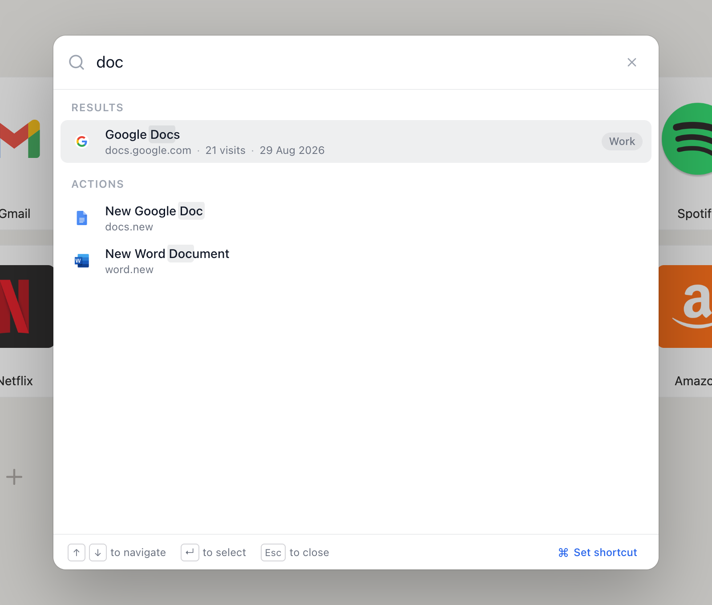Image resolution: width=712 pixels, height=605 pixels.
Task: Click the 'docs.new' URL text
Action: tap(129, 227)
